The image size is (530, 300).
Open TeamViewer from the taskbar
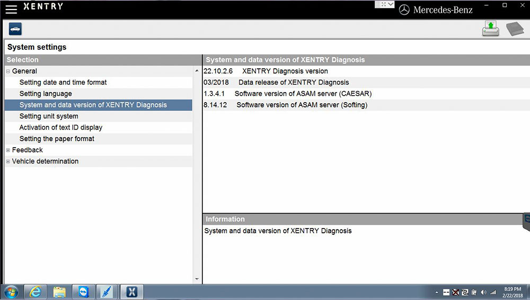(84, 292)
